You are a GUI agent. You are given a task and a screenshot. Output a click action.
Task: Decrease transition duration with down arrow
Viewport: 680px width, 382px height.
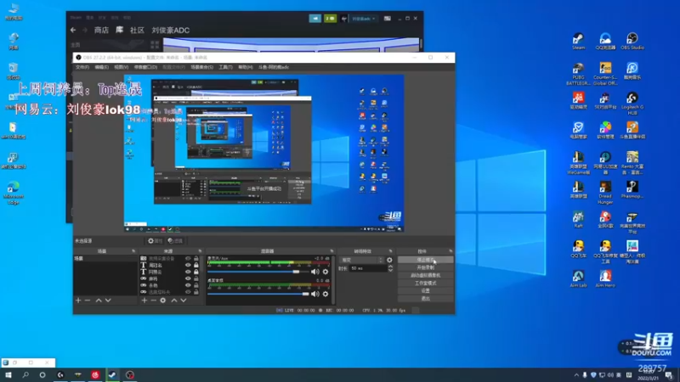click(390, 270)
